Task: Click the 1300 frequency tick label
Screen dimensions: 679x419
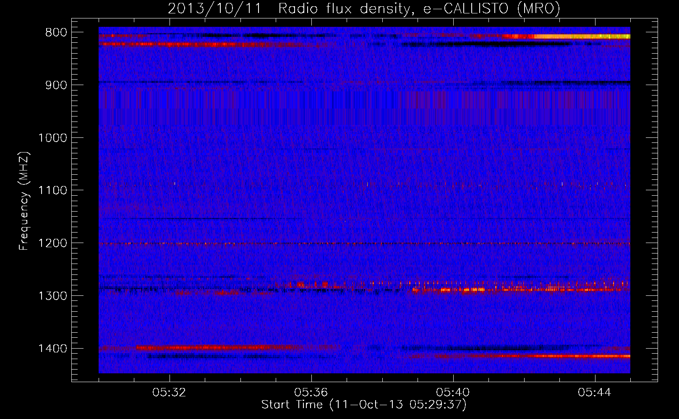Action: (52, 296)
